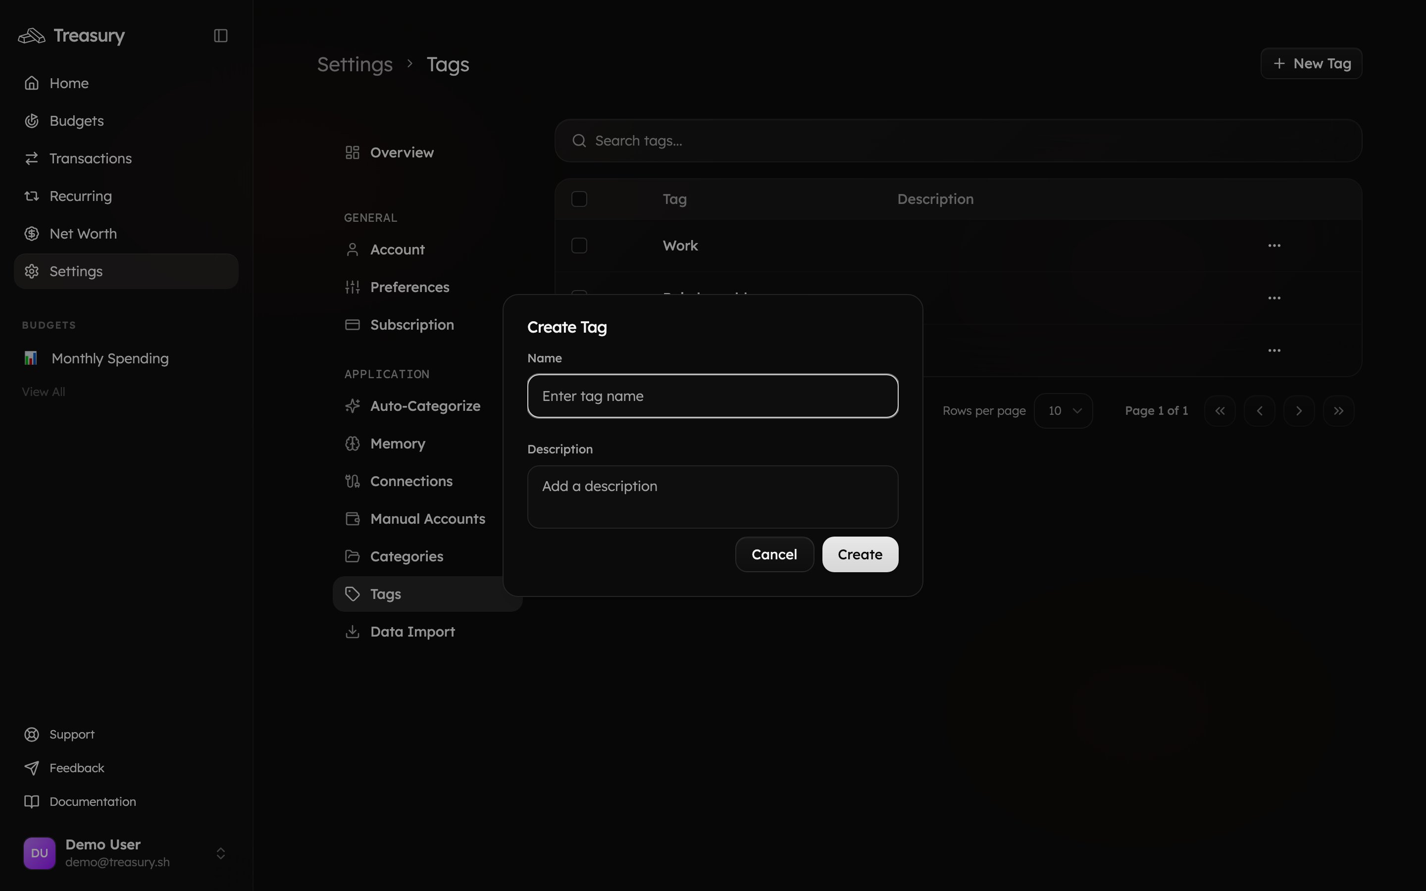The width and height of the screenshot is (1426, 891).
Task: Click the Work tag name
Action: click(x=680, y=246)
